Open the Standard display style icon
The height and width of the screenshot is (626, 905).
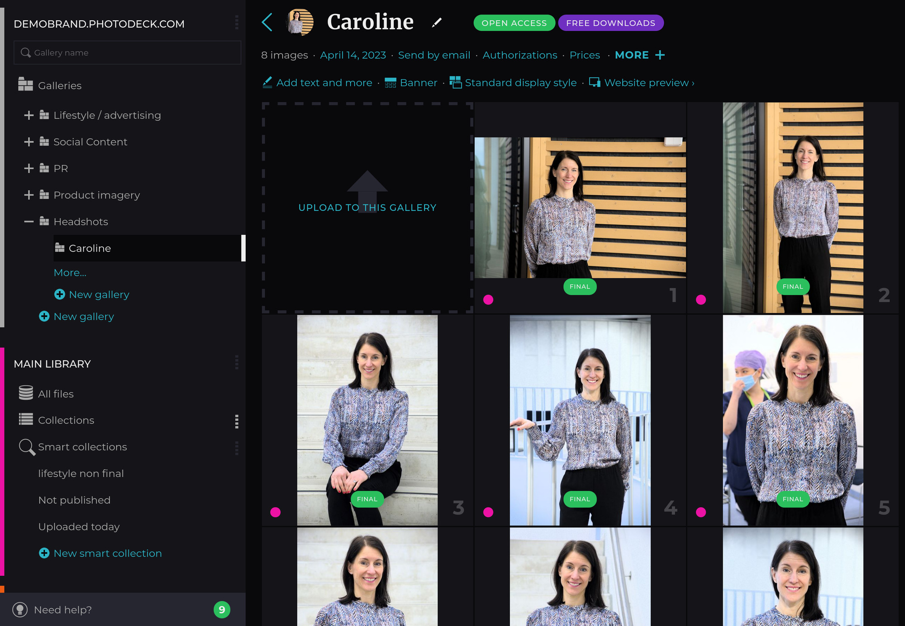click(x=455, y=82)
